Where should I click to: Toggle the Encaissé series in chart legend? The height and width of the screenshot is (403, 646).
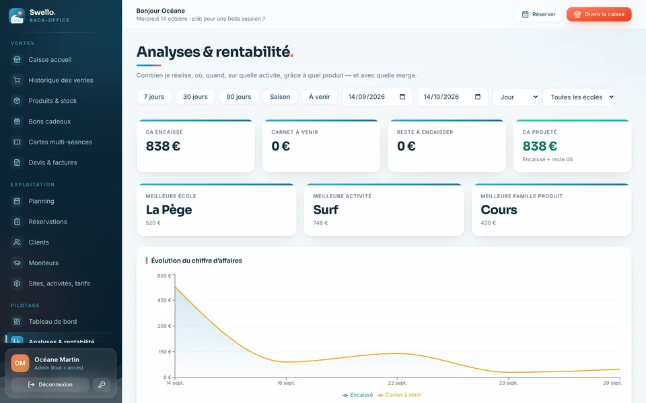(357, 395)
